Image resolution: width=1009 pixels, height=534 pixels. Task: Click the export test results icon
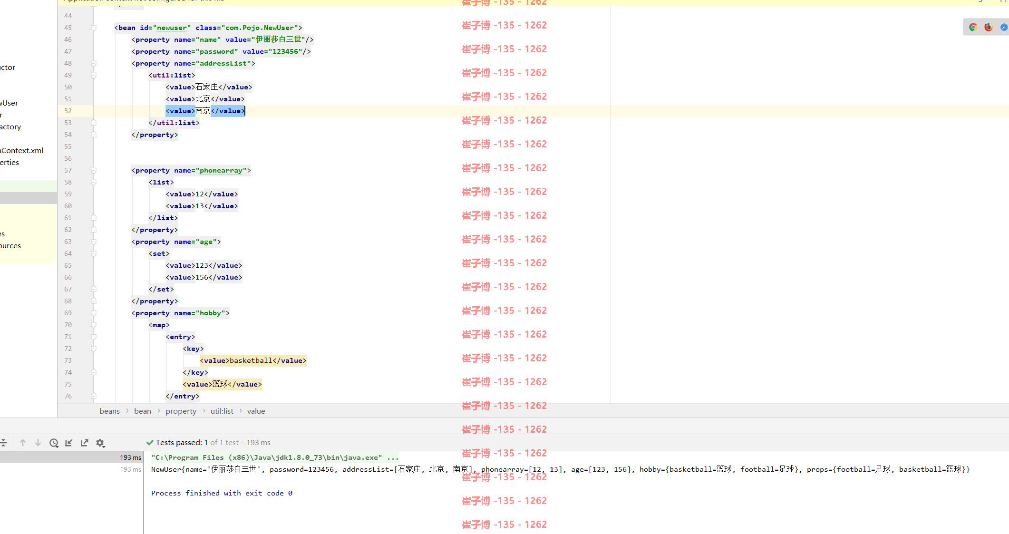pos(84,443)
